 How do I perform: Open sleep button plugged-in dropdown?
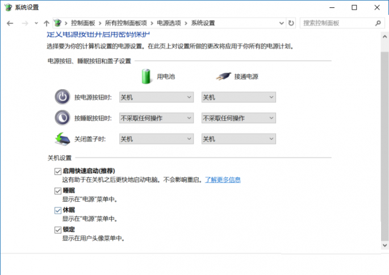239,118
